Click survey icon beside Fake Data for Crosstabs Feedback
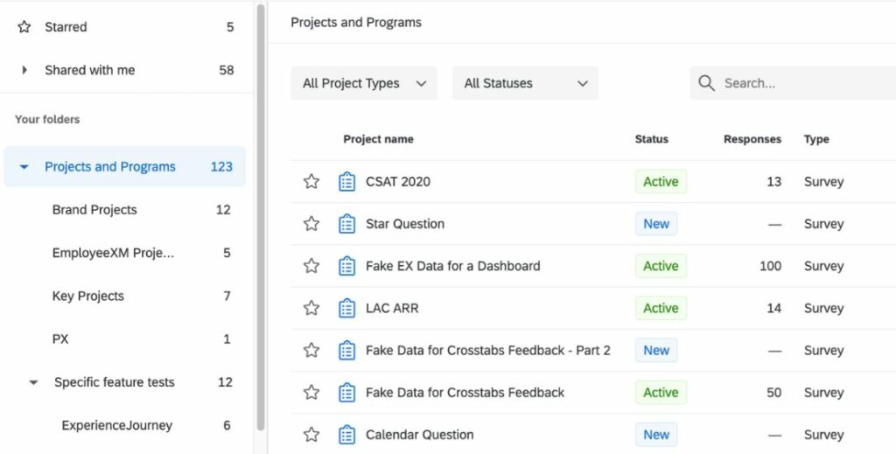Image resolution: width=896 pixels, height=454 pixels. [x=346, y=392]
